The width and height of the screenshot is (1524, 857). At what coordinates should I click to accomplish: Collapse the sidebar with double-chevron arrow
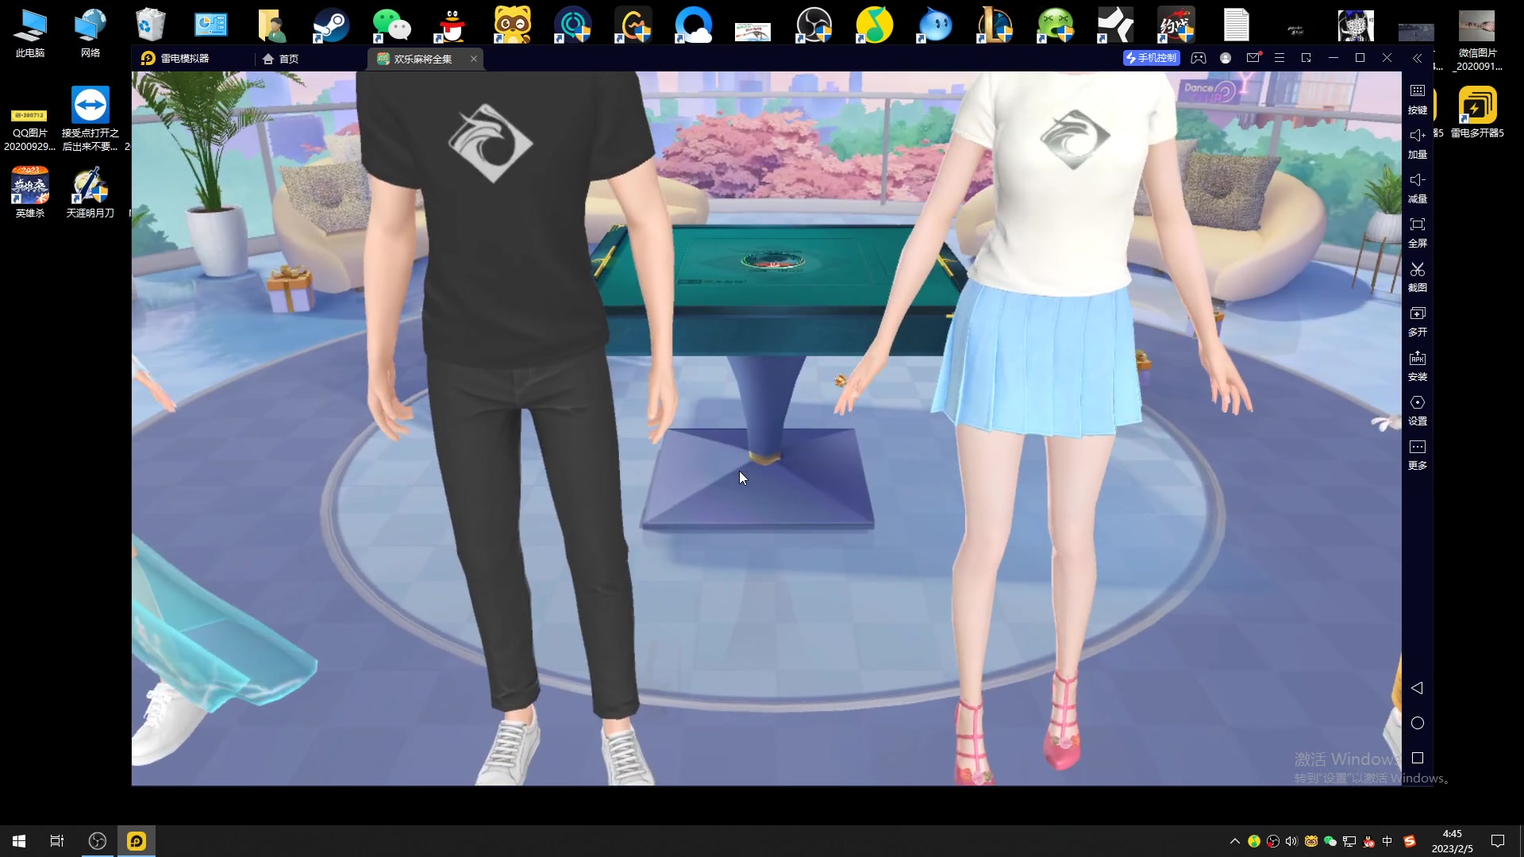click(x=1417, y=58)
